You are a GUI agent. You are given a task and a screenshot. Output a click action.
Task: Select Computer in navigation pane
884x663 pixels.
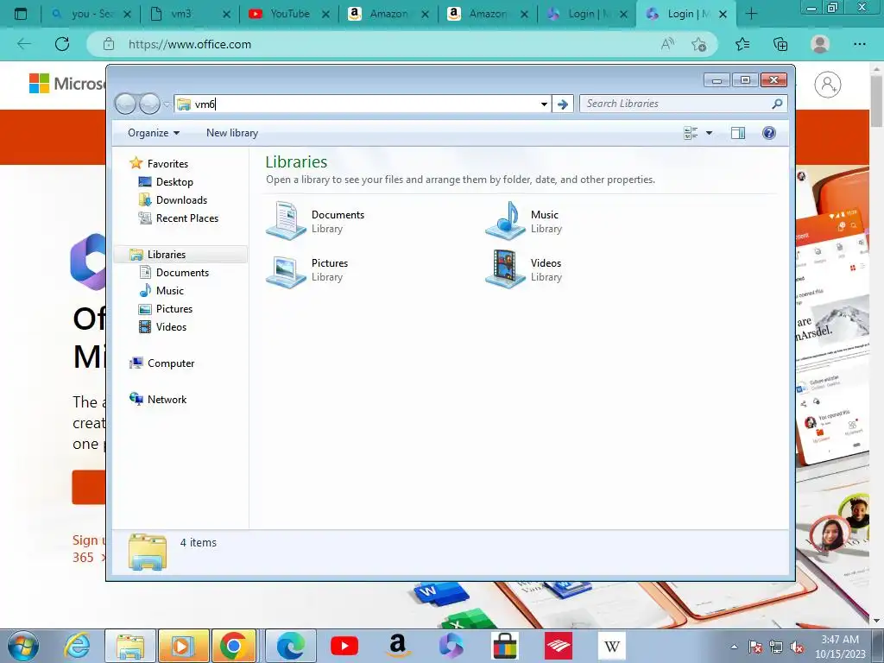(x=170, y=363)
